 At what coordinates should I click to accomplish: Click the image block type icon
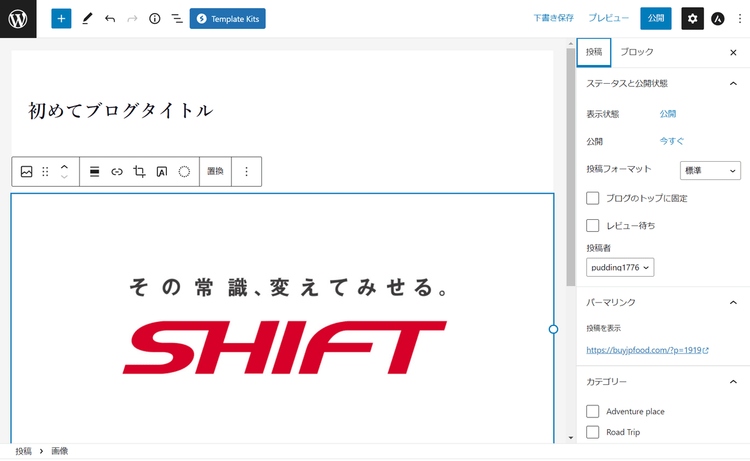coord(26,171)
